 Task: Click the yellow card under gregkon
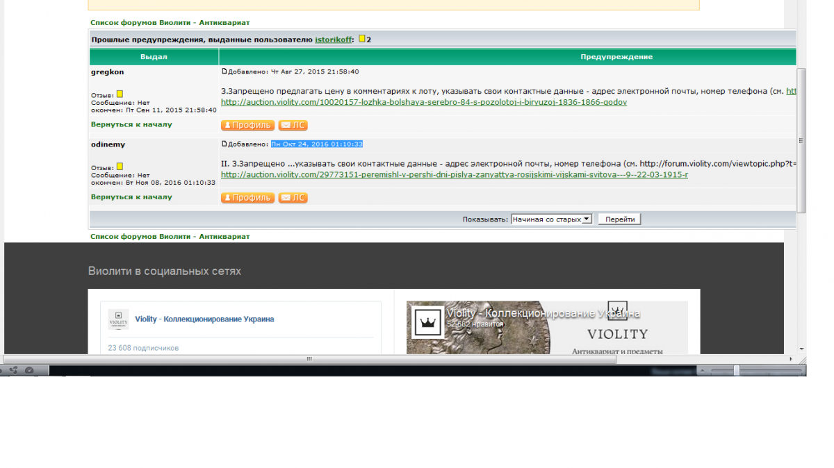[120, 94]
